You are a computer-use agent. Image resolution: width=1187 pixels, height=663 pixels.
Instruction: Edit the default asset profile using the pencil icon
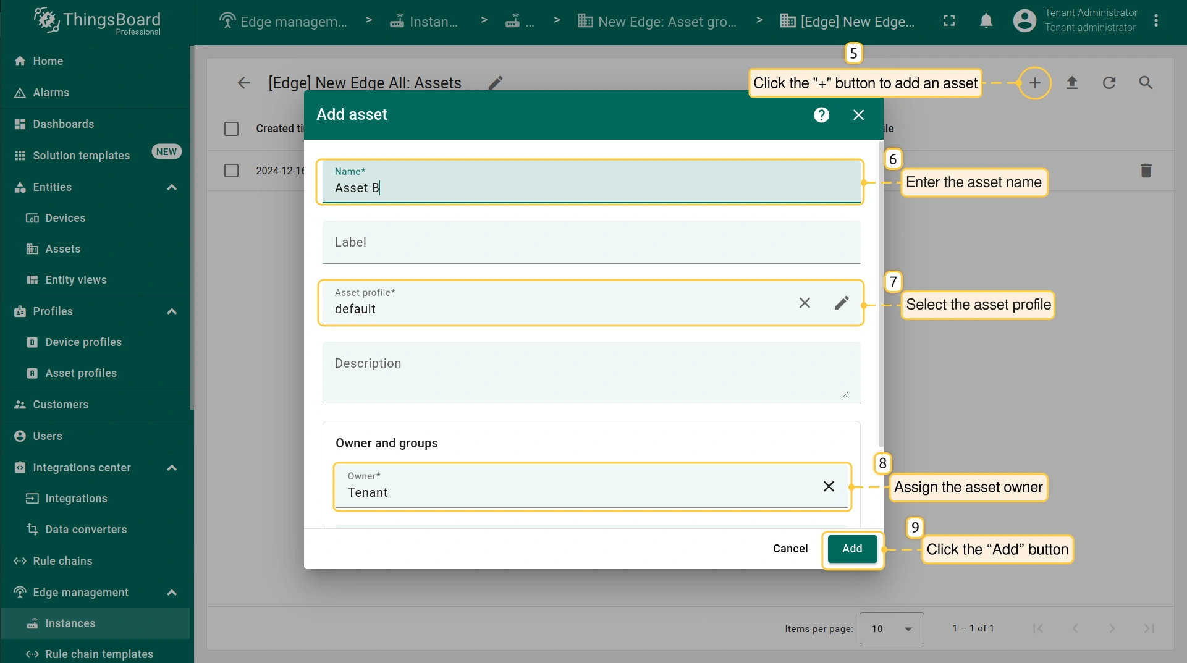[842, 303]
